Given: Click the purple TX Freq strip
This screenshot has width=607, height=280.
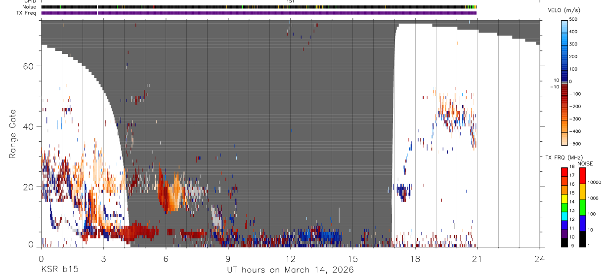Looking at the screenshot, I should (259, 13).
